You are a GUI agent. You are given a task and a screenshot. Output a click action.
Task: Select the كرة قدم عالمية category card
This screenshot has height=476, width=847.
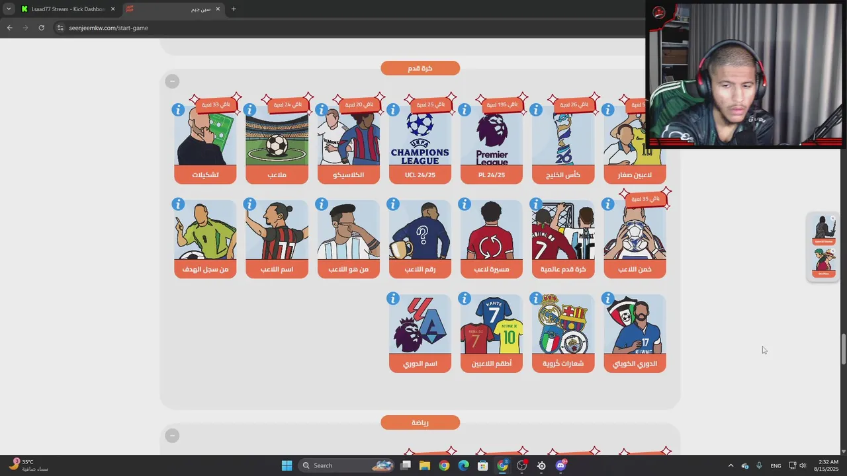tap(563, 239)
